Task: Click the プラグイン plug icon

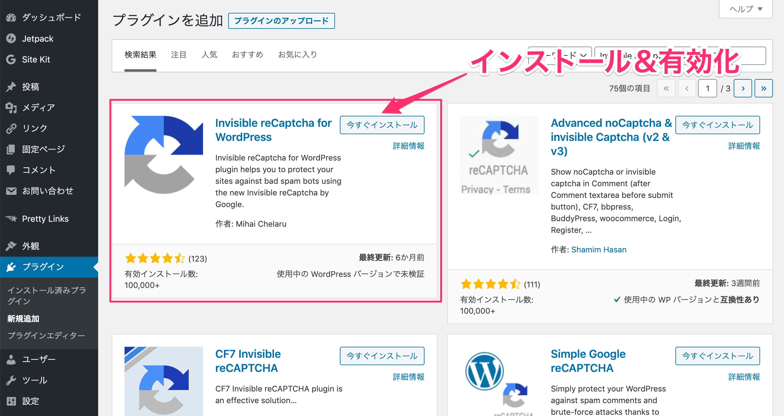Action: click(x=11, y=267)
